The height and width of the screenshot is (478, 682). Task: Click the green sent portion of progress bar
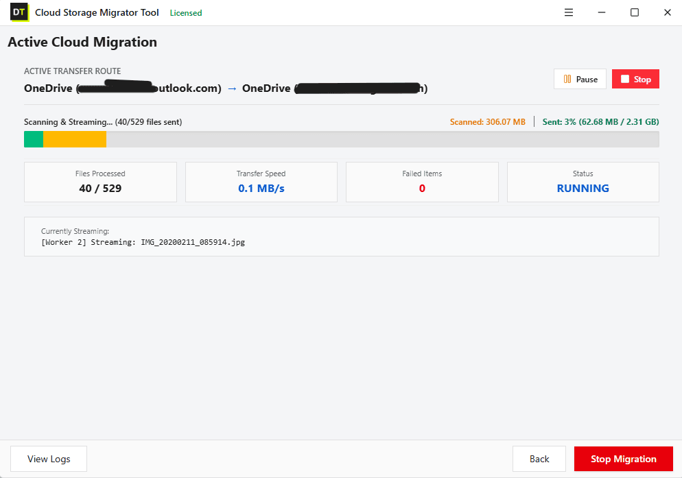click(x=34, y=139)
